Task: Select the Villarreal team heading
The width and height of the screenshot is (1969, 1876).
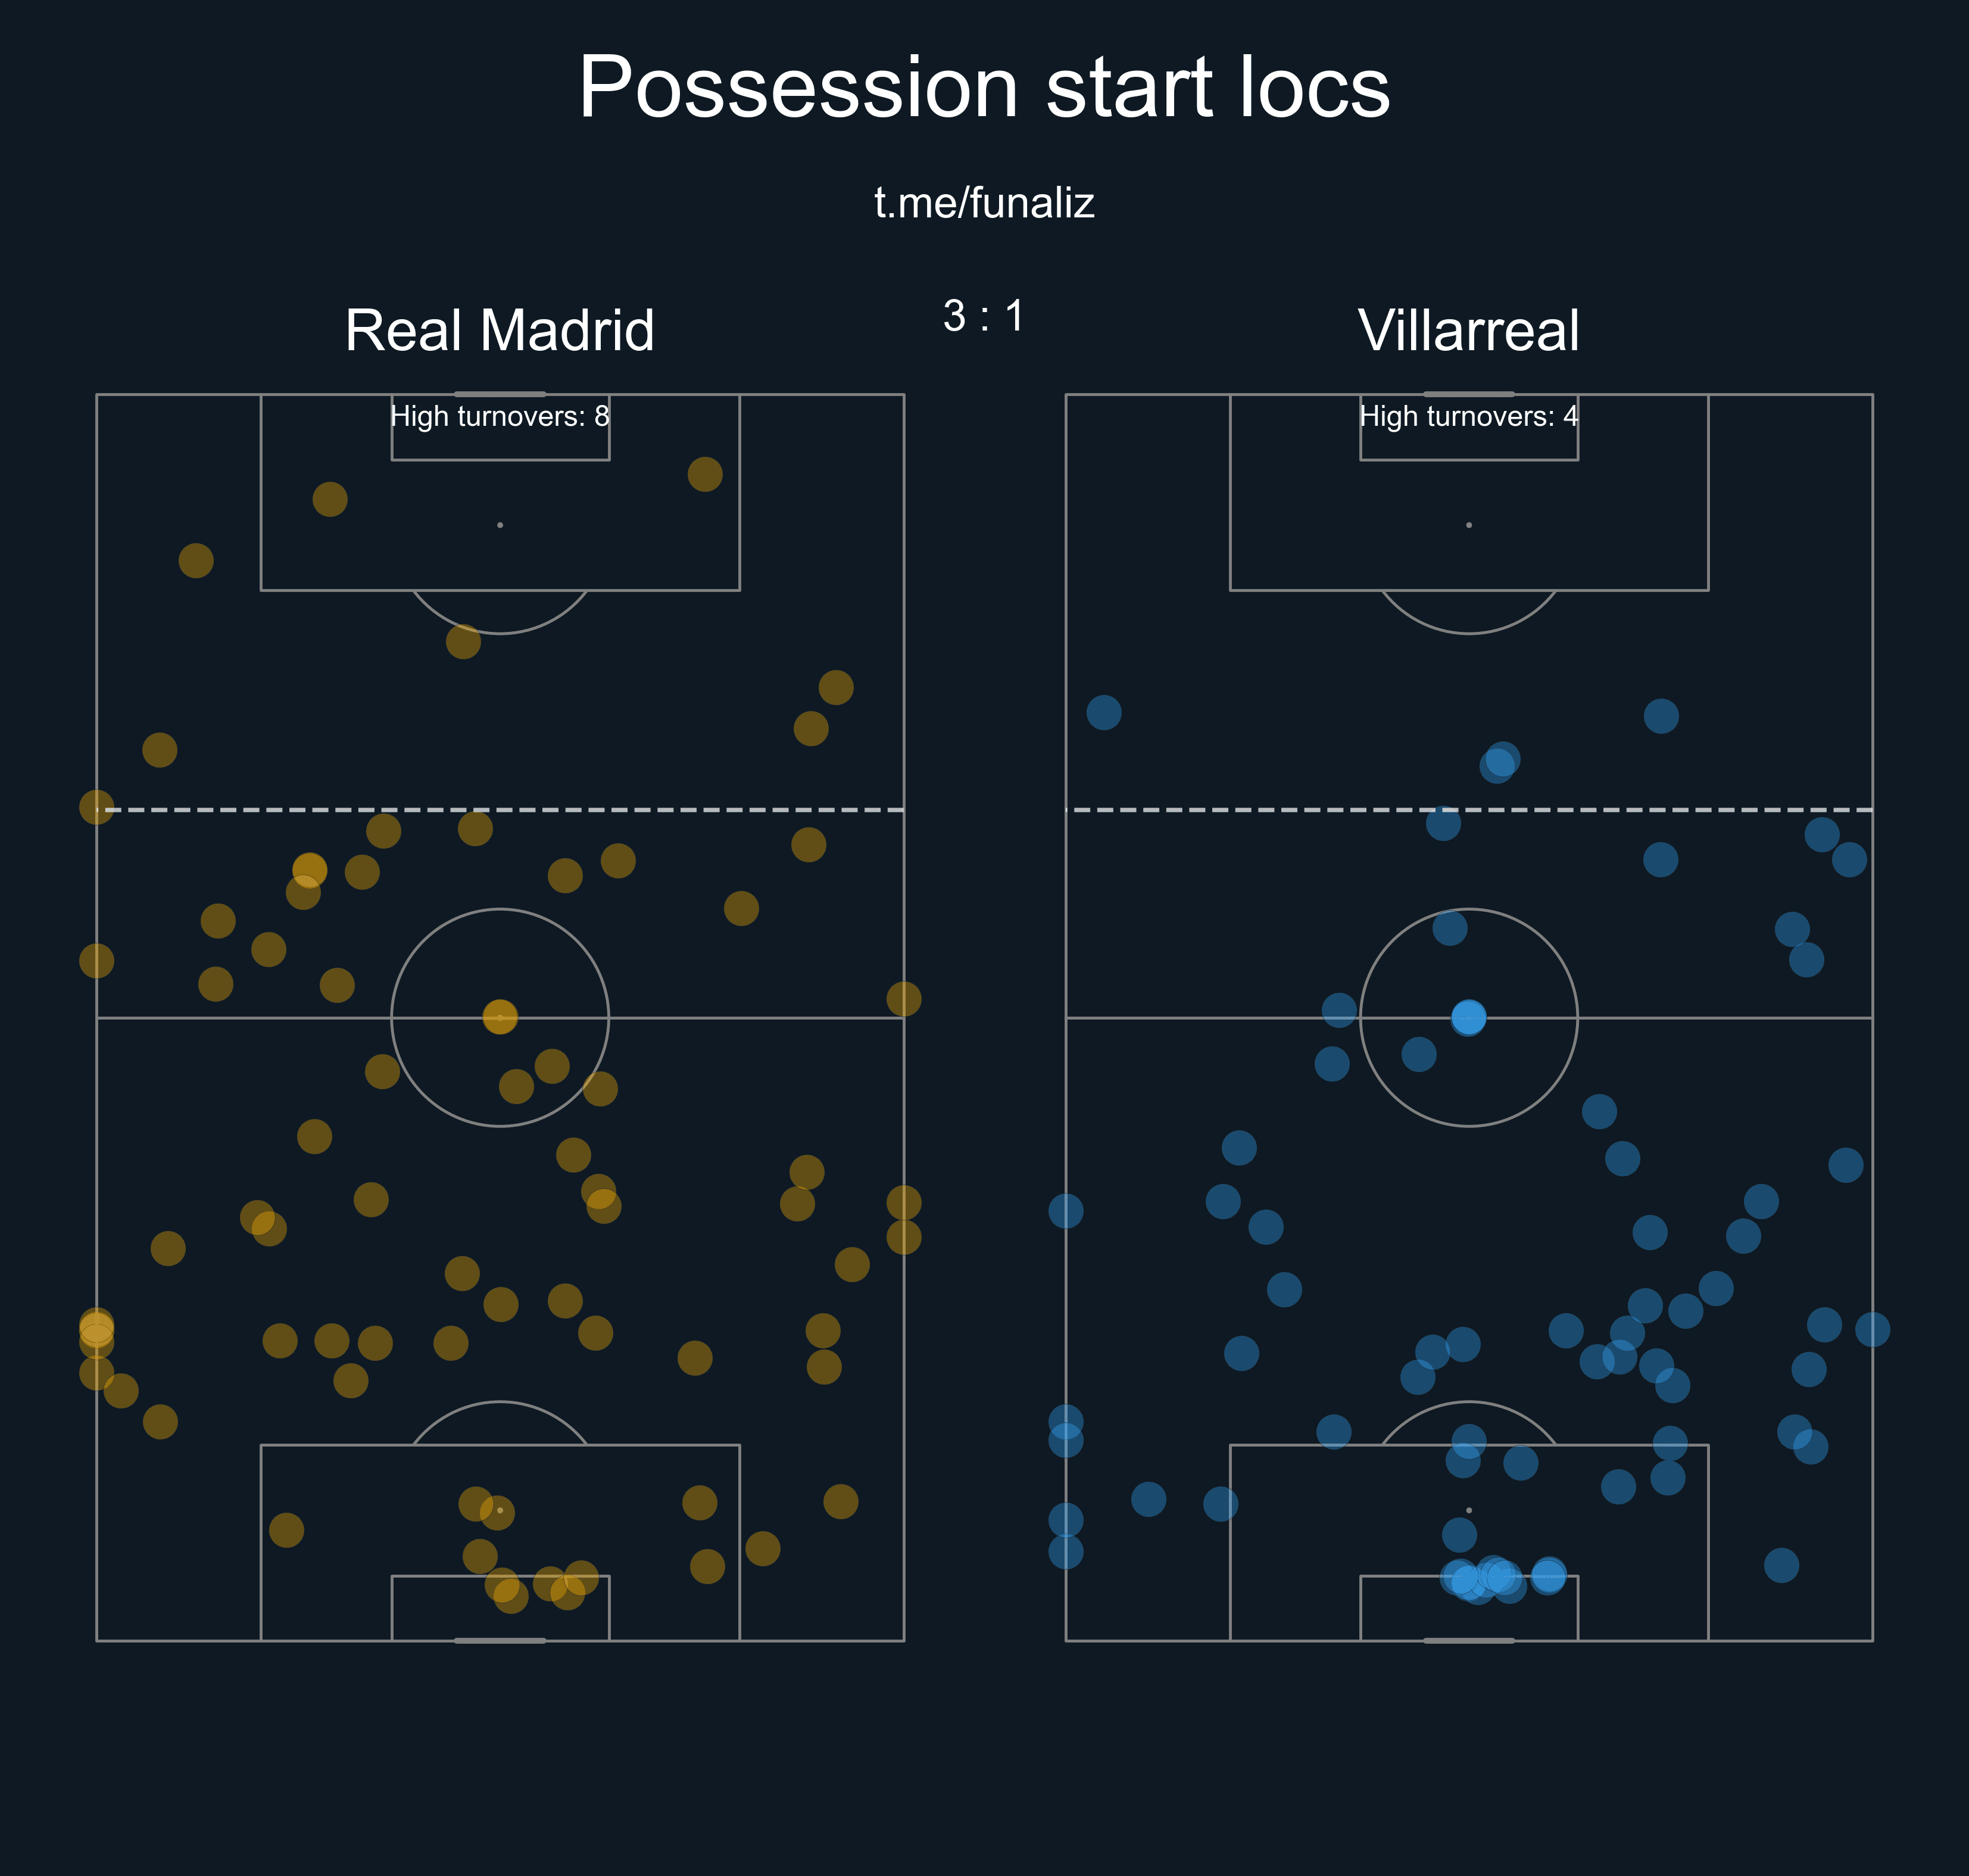Action: 1468,330
